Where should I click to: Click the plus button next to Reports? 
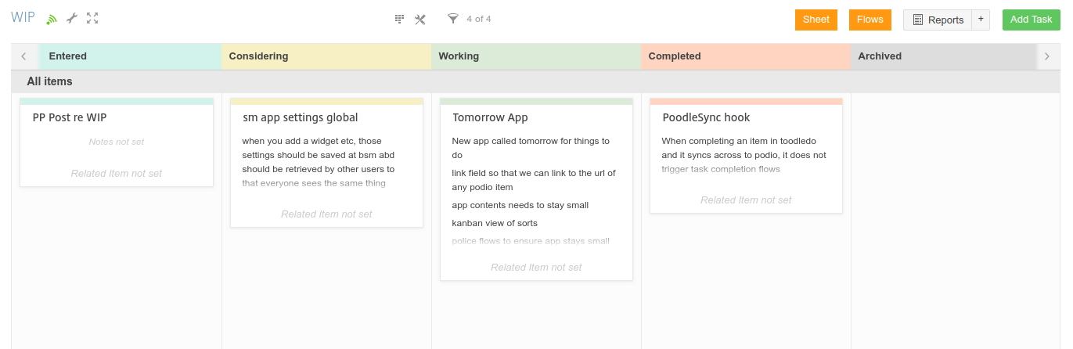pos(981,20)
